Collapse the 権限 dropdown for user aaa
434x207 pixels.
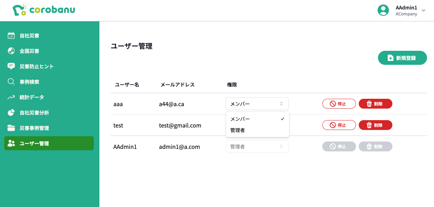(257, 104)
